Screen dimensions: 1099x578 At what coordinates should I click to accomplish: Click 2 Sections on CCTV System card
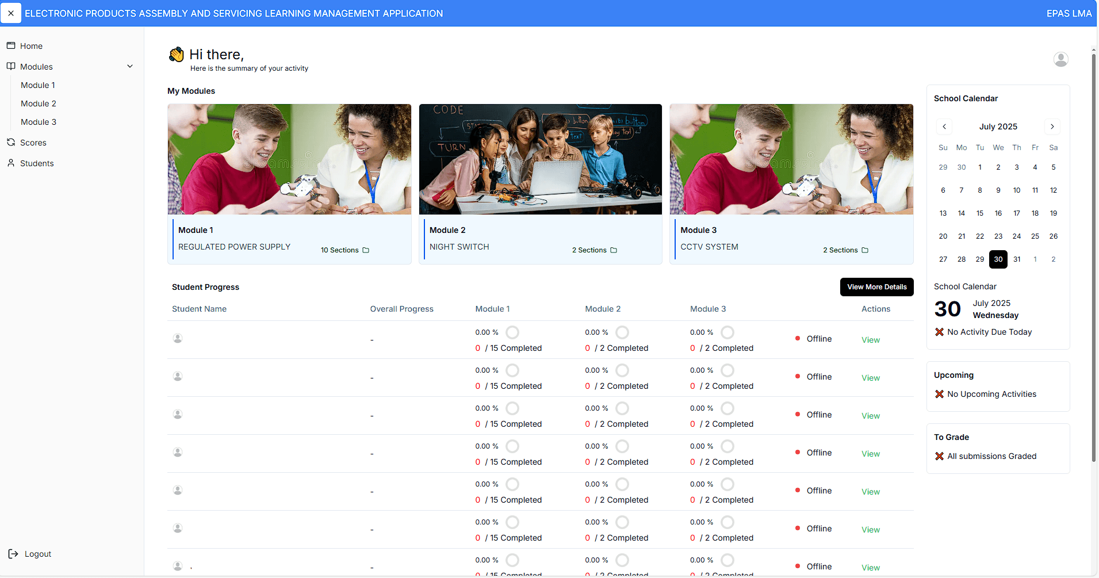pyautogui.click(x=840, y=250)
